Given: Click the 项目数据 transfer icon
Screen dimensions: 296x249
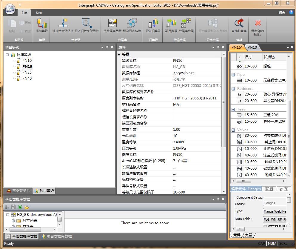Looking at the screenshot, I should (171, 23).
